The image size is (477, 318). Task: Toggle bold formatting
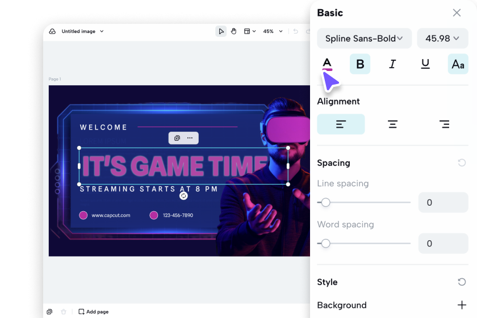[360, 64]
